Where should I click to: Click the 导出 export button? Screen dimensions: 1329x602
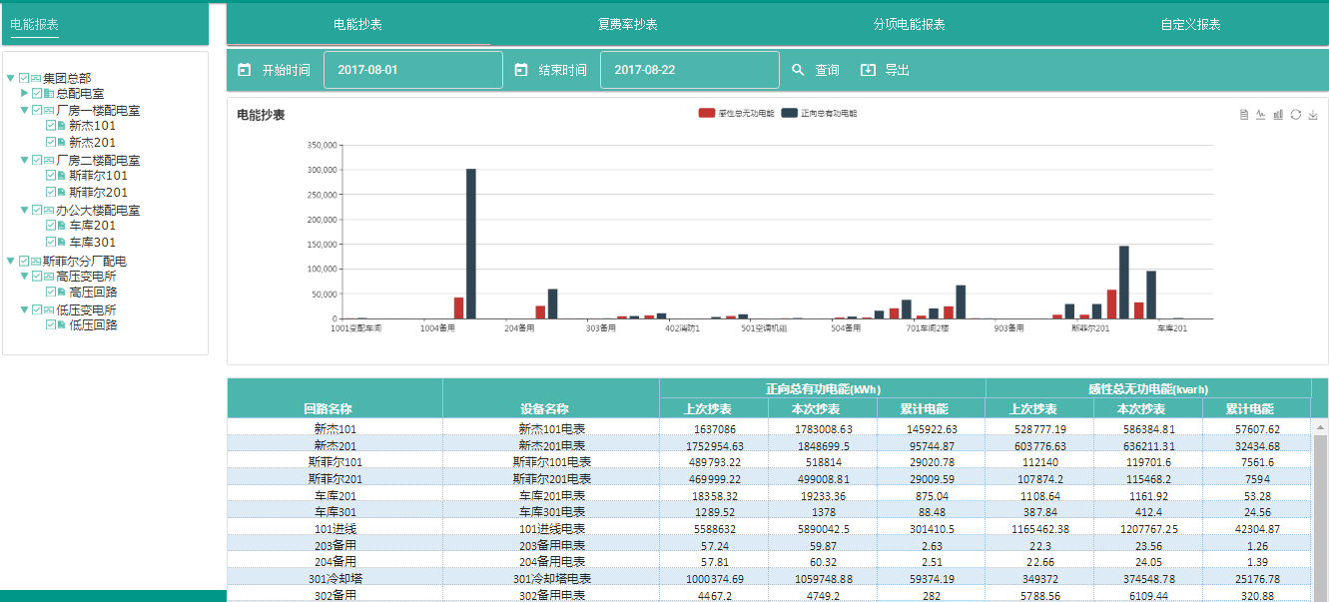click(886, 70)
